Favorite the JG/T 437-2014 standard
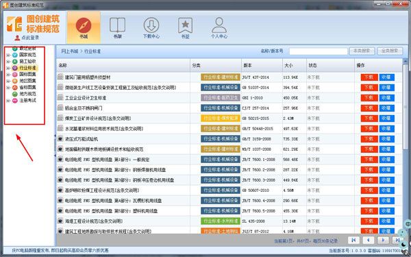 386,77
